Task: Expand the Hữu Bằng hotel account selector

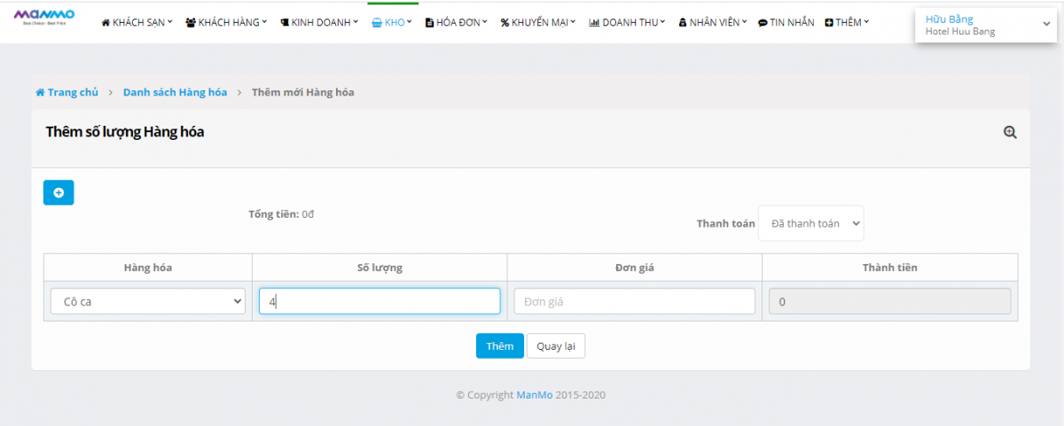Action: point(985,25)
